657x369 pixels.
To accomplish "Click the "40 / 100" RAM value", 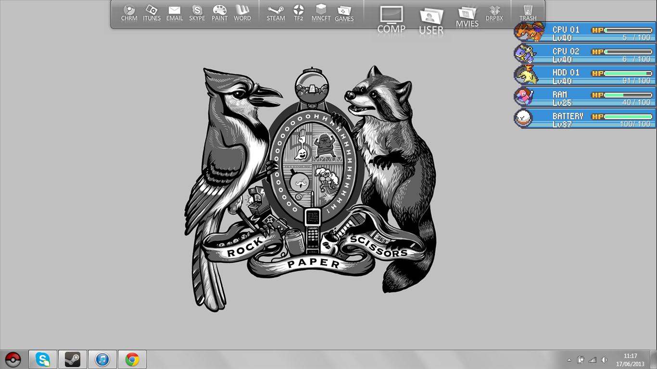I will pos(636,102).
